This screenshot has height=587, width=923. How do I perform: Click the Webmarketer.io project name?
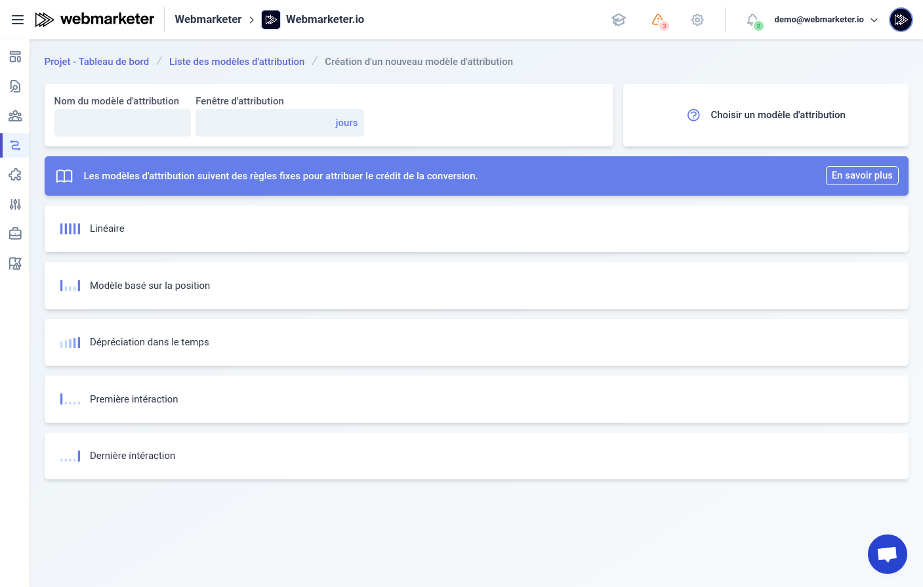(x=325, y=20)
